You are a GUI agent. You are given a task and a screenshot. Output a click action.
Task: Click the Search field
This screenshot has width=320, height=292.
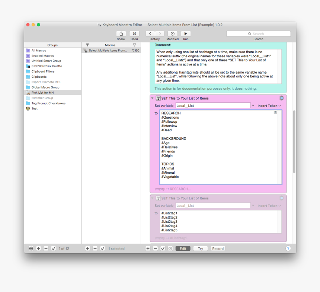[x=258, y=34]
